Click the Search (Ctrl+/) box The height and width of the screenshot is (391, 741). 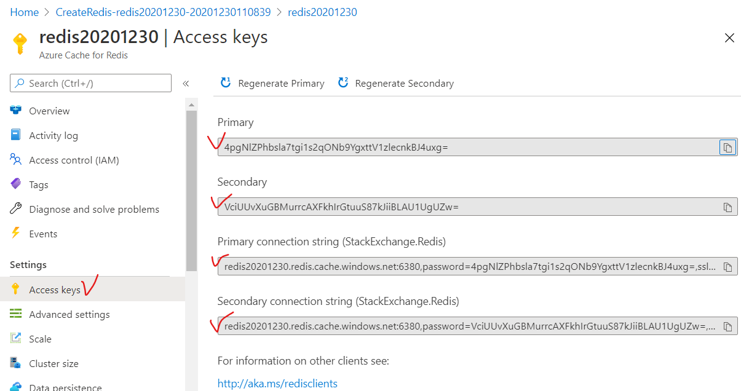(x=90, y=83)
